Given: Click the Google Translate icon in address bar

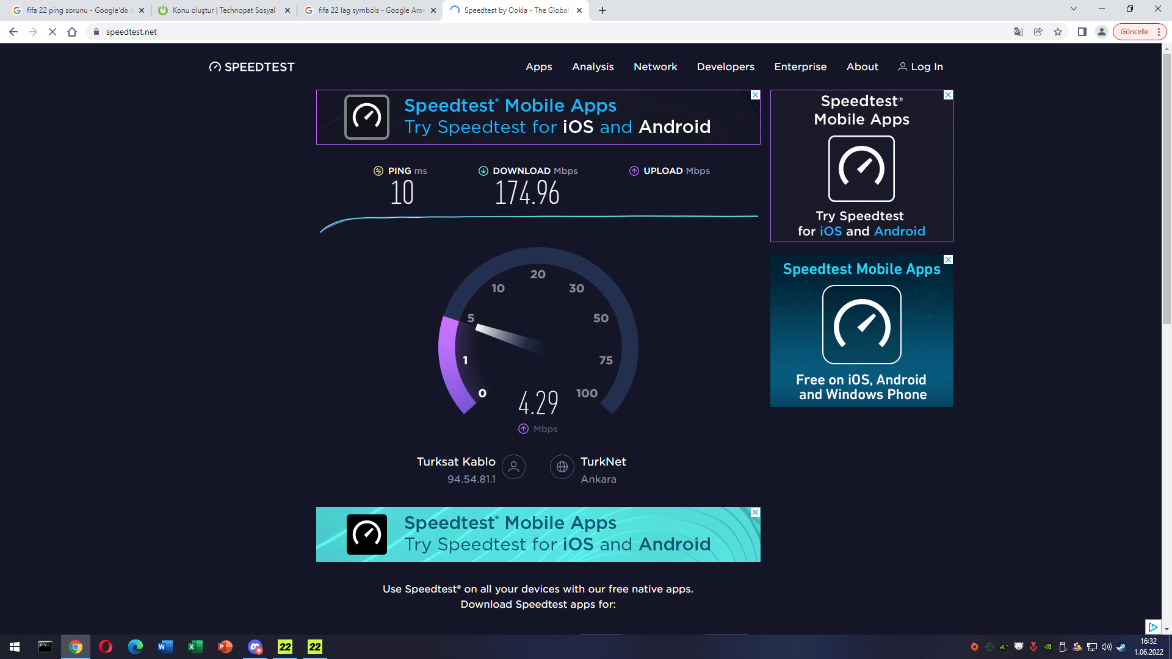Looking at the screenshot, I should (1018, 32).
